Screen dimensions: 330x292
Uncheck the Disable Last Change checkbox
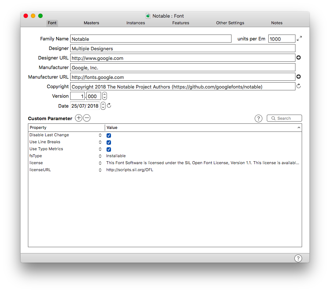coord(109,135)
